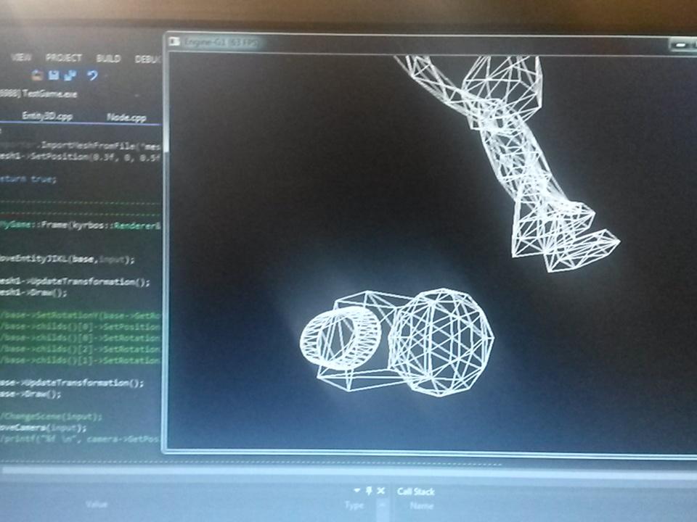Open the BUILD menu
Image resolution: width=697 pixels, height=522 pixels.
point(108,57)
